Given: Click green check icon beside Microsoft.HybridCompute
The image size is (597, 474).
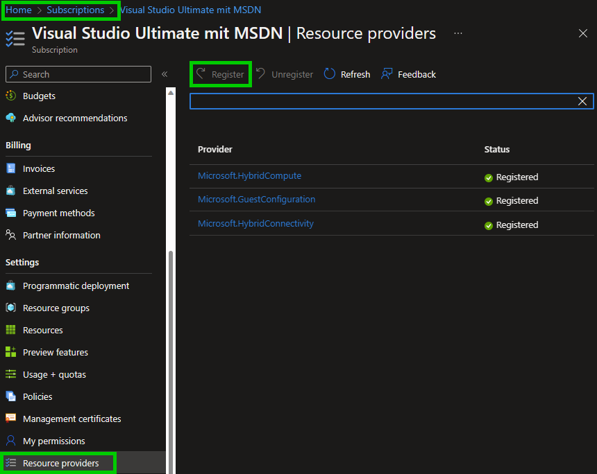Looking at the screenshot, I should pos(489,177).
